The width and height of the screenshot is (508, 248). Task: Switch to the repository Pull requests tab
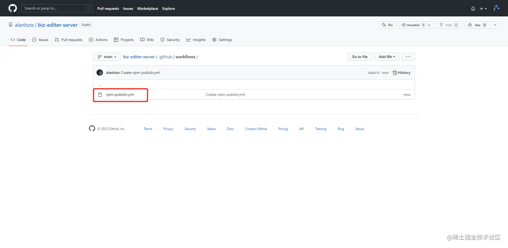point(69,40)
